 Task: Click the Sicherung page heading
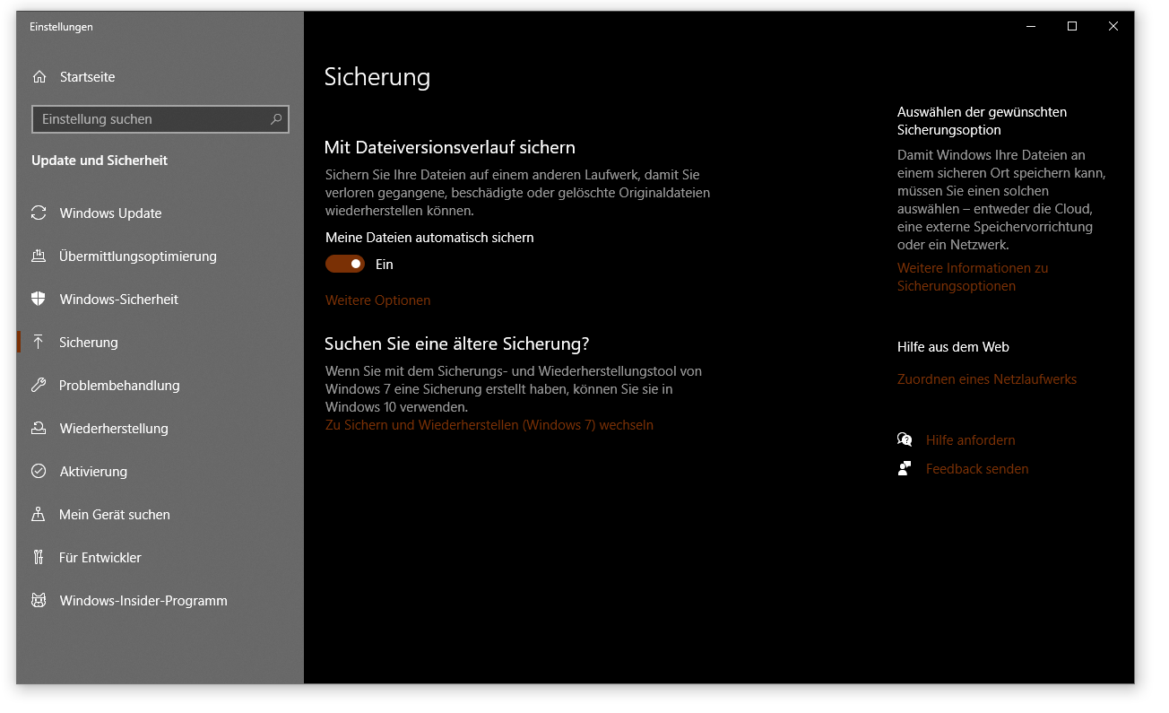pos(377,77)
